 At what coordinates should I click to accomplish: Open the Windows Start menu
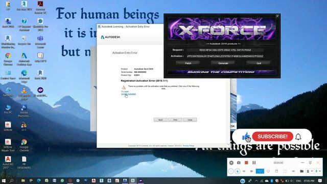[x=4, y=180]
